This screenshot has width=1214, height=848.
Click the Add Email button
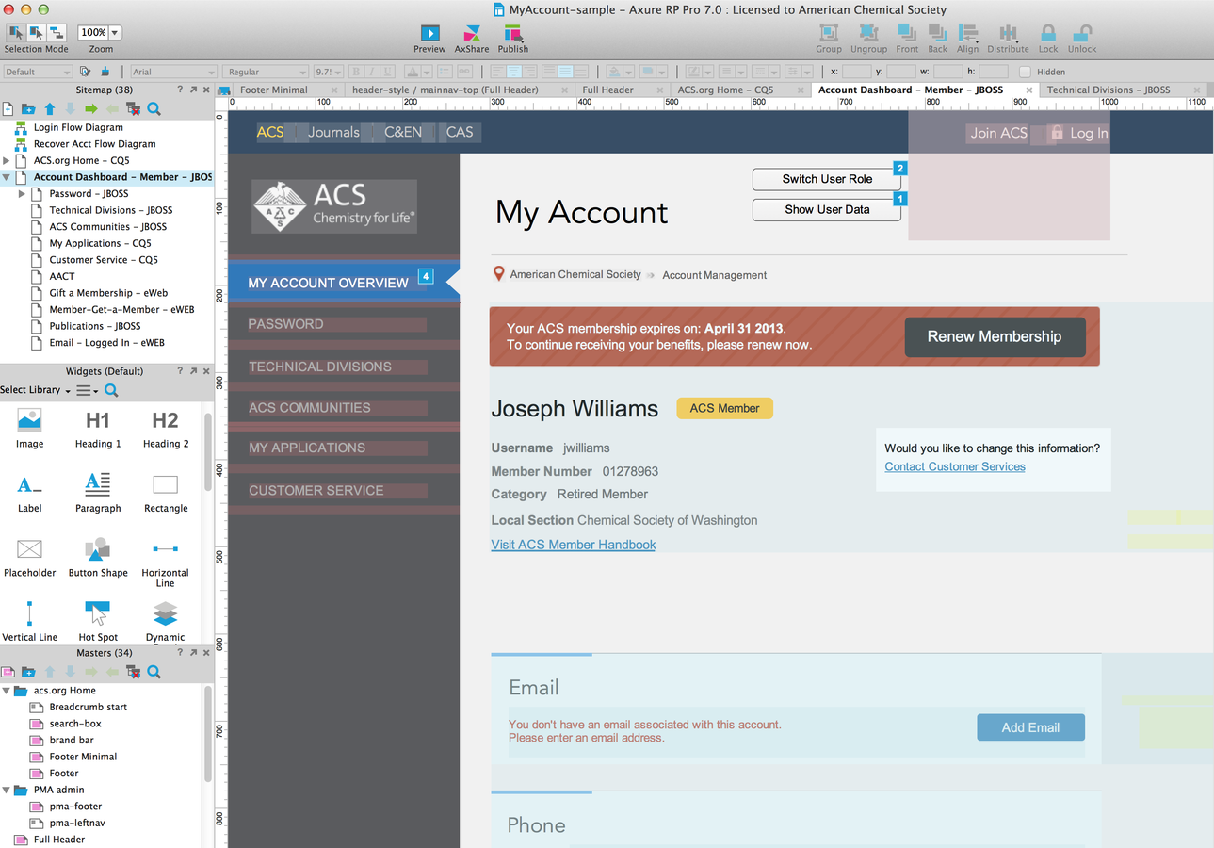(1030, 727)
